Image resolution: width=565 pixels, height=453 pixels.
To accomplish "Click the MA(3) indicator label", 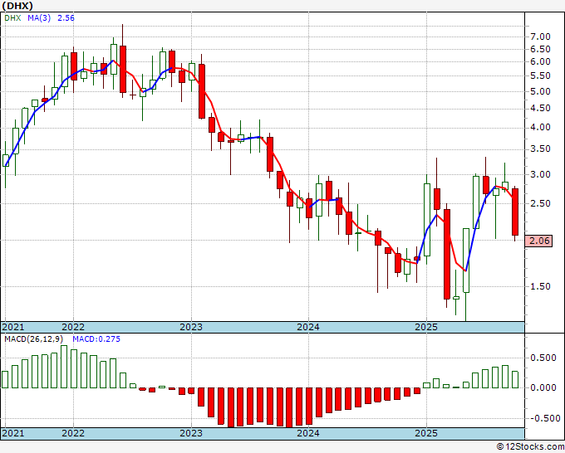I will (x=39, y=17).
